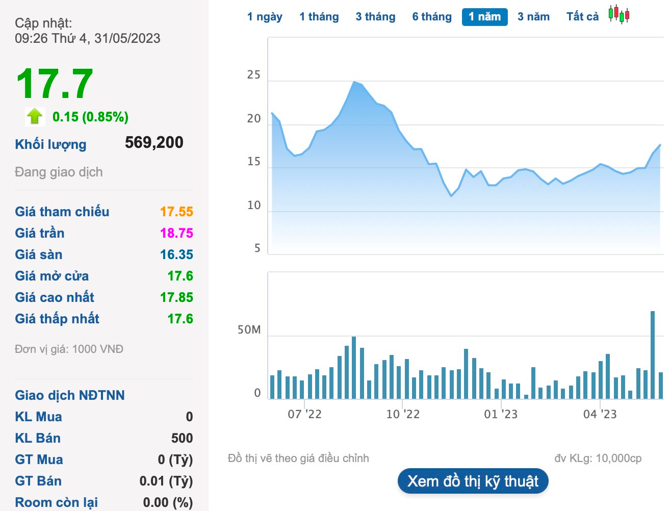Click the volume value 569,200
670x511 pixels.
(x=154, y=142)
